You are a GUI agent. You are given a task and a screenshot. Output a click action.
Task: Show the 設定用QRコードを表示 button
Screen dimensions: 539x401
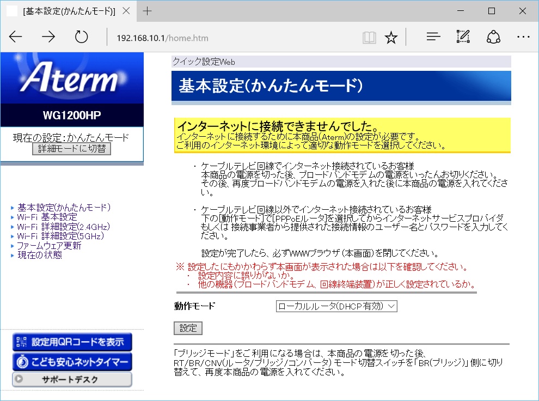pyautogui.click(x=72, y=342)
